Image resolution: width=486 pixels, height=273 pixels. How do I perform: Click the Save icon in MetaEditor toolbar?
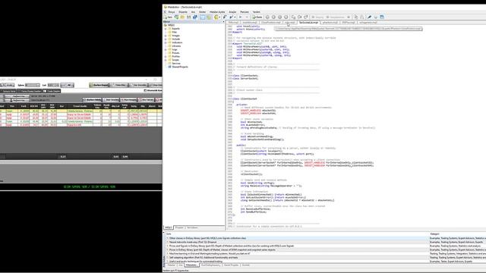click(x=189, y=17)
